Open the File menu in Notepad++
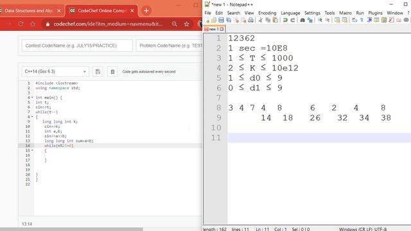The image size is (411, 231). click(207, 13)
